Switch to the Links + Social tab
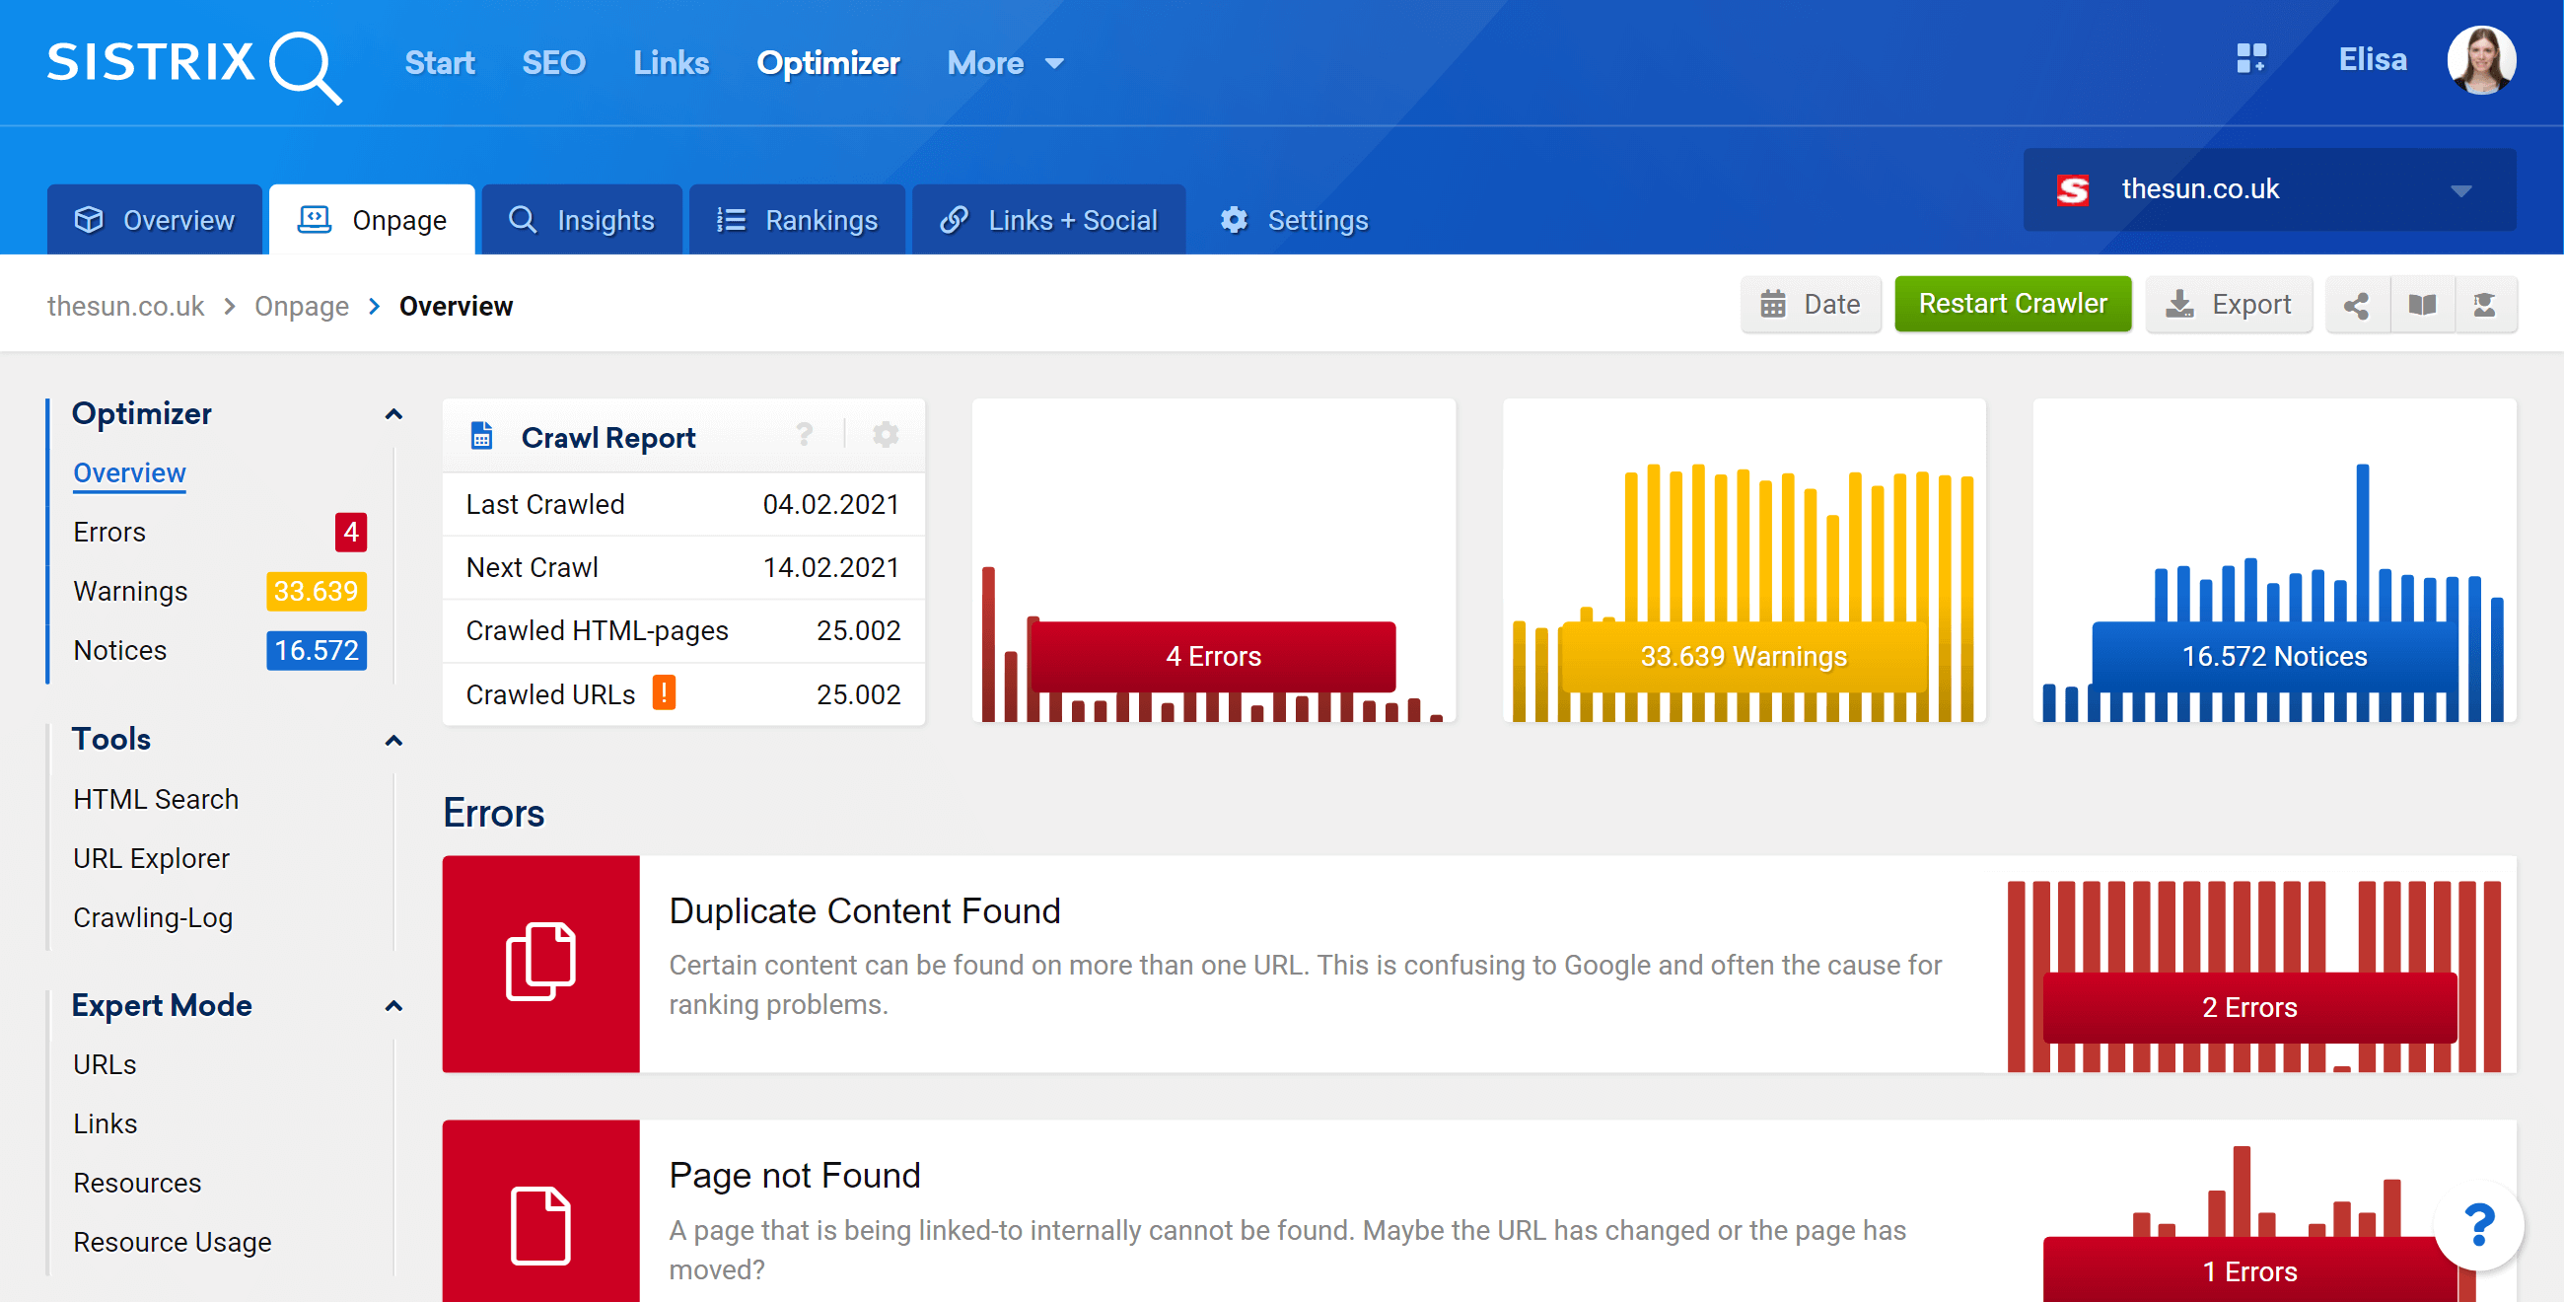The image size is (2564, 1302). (1048, 220)
